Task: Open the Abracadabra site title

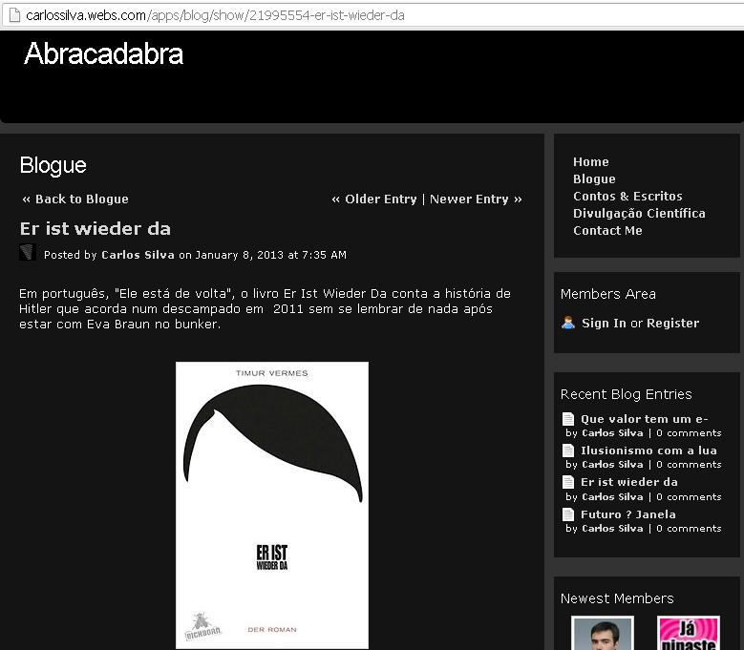Action: coord(103,53)
